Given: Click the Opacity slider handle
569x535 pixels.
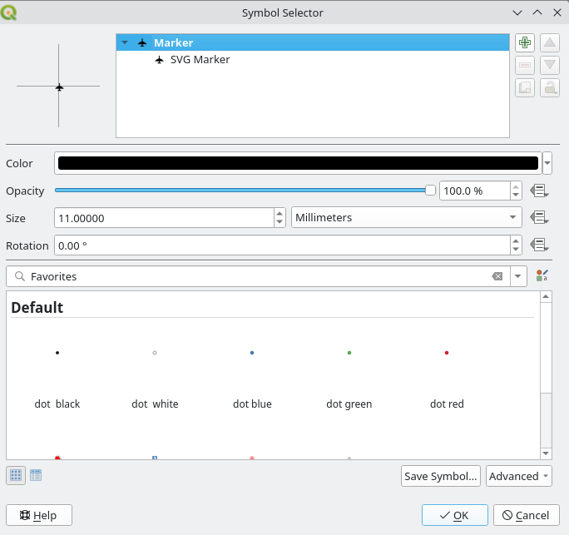Looking at the screenshot, I should tap(430, 191).
